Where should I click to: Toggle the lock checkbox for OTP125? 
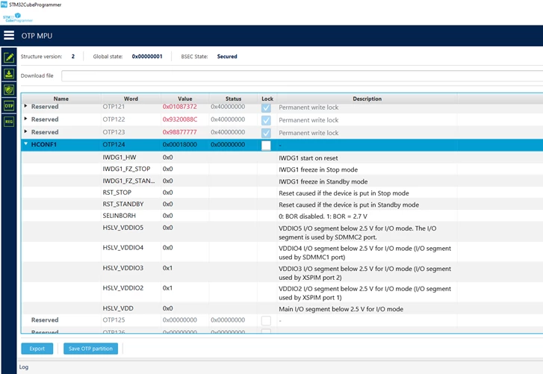pos(266,321)
